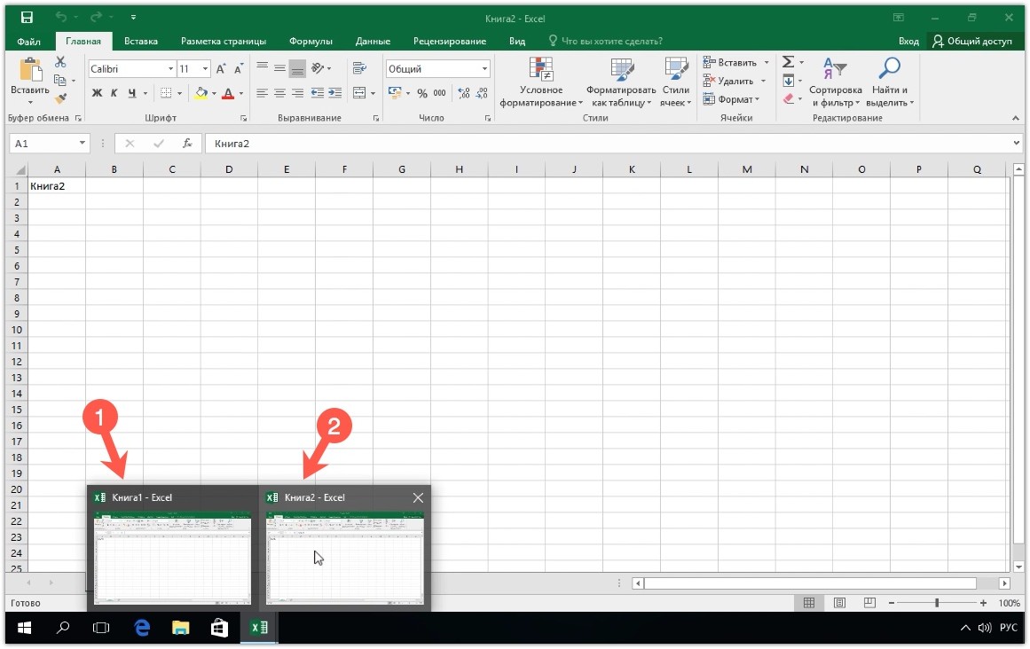This screenshot has width=1030, height=649.
Task: Center text horizontally
Action: (x=279, y=93)
